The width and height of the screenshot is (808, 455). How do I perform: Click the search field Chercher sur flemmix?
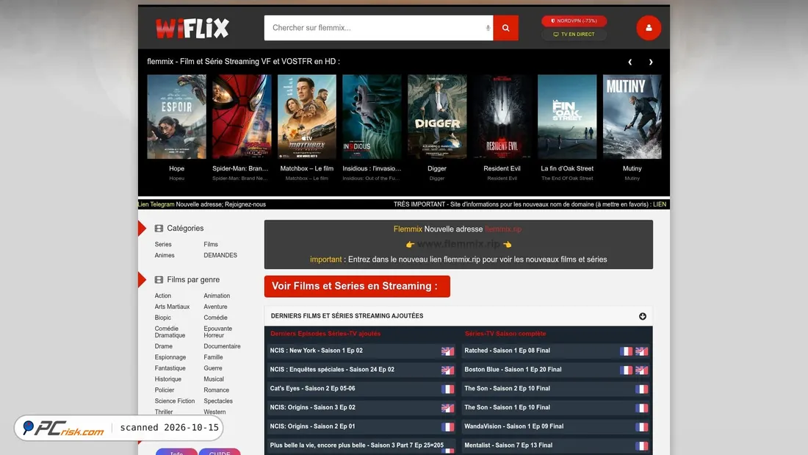coord(379,28)
